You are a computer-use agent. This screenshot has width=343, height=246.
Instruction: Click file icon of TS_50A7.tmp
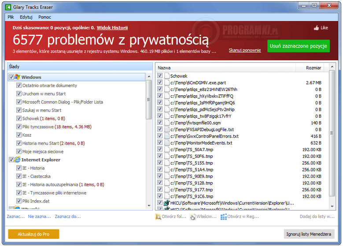pyautogui.click(x=167, y=149)
